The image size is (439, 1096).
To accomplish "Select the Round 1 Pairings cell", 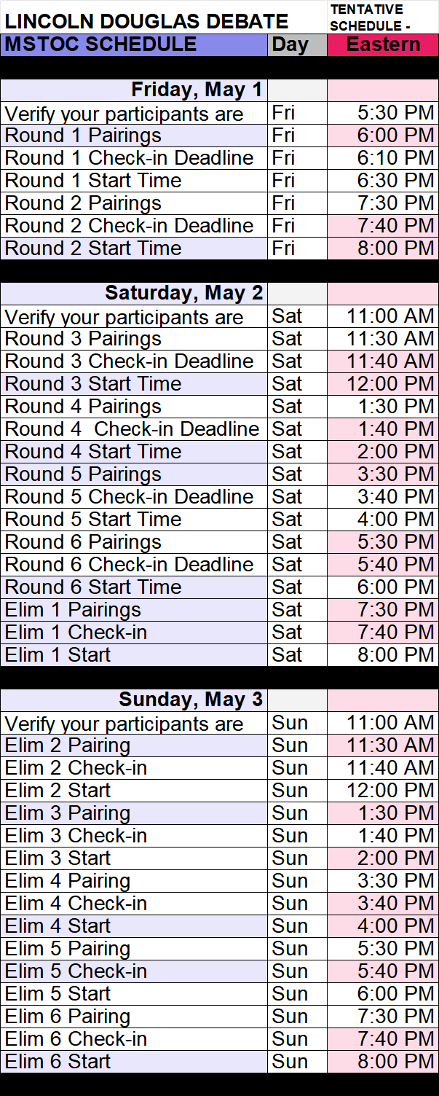I will (x=134, y=136).
